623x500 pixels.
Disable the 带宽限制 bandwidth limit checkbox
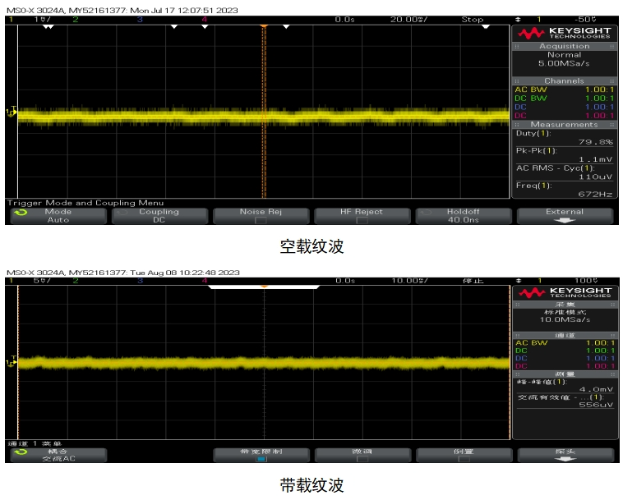tap(261, 460)
